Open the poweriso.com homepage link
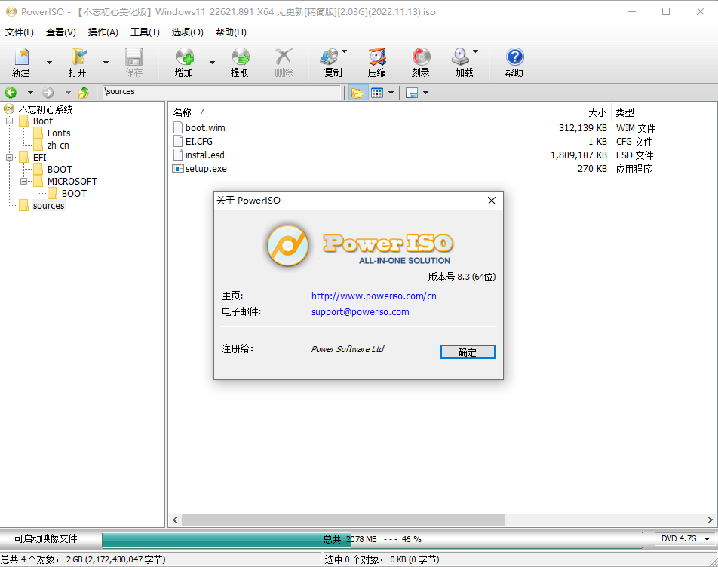718x567 pixels. point(373,296)
